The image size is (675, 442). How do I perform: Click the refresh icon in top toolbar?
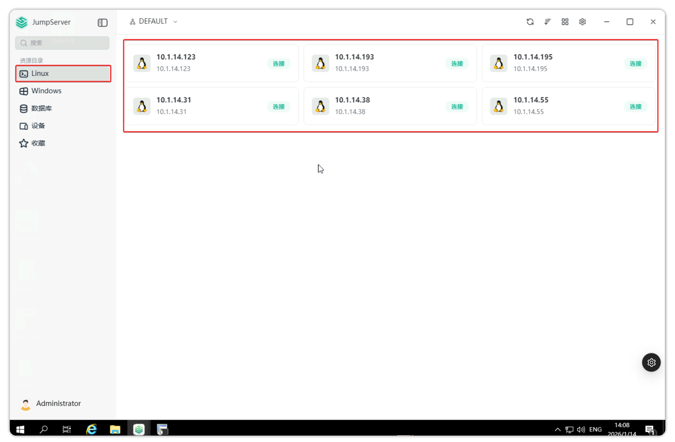click(x=530, y=22)
